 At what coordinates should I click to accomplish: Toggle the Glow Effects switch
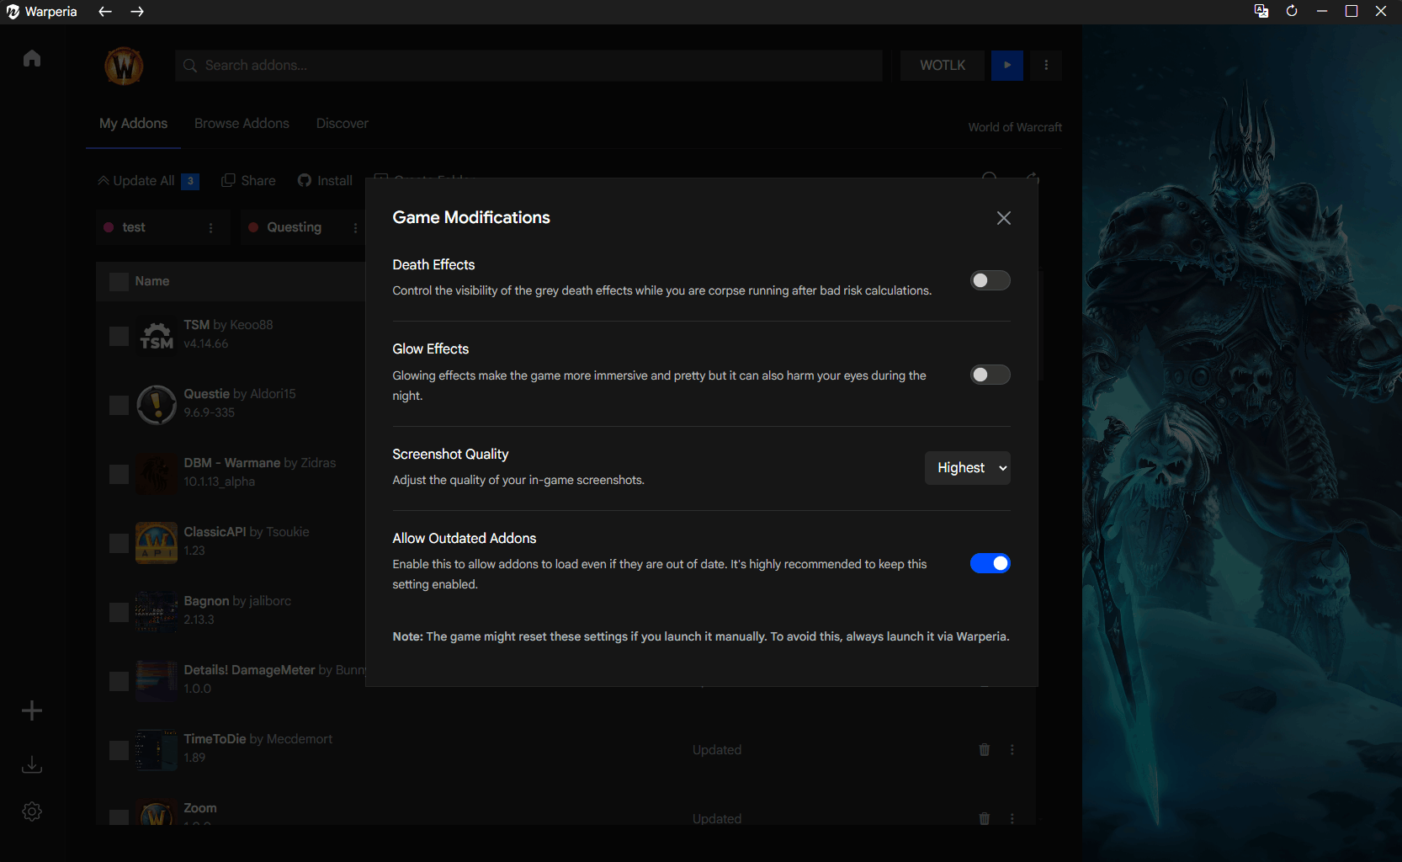[x=990, y=375]
